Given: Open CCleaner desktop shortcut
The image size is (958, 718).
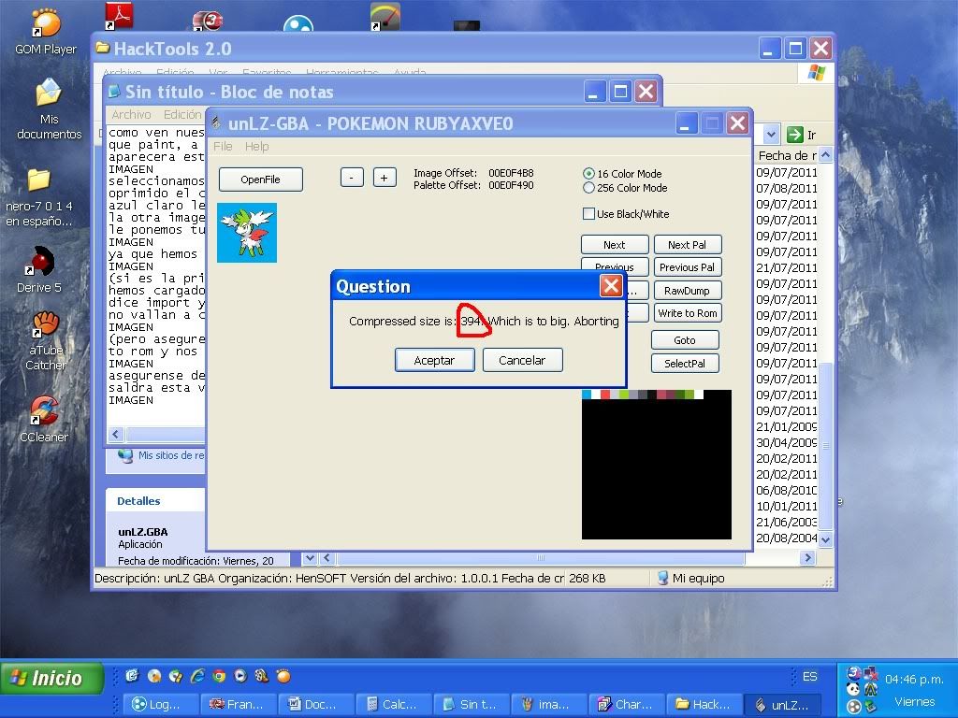Looking at the screenshot, I should [x=44, y=419].
